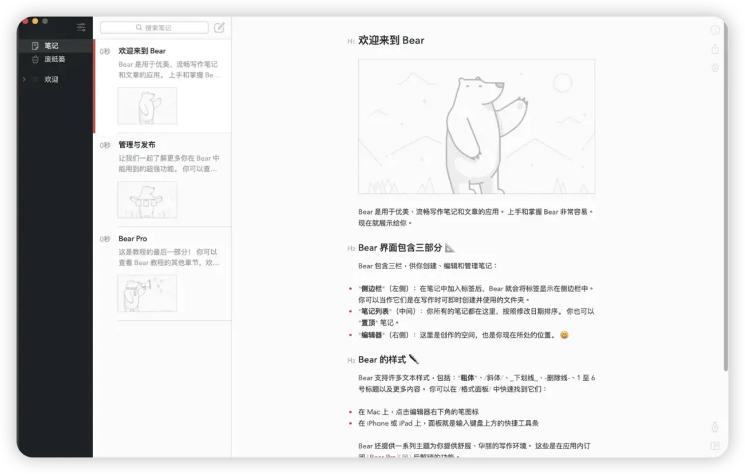The image size is (745, 474).
Task: Click the bold 编辑器 bullet text
Action: 372,335
